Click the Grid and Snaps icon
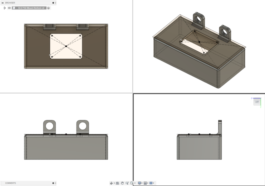265x186 pixels. [x=145, y=183]
